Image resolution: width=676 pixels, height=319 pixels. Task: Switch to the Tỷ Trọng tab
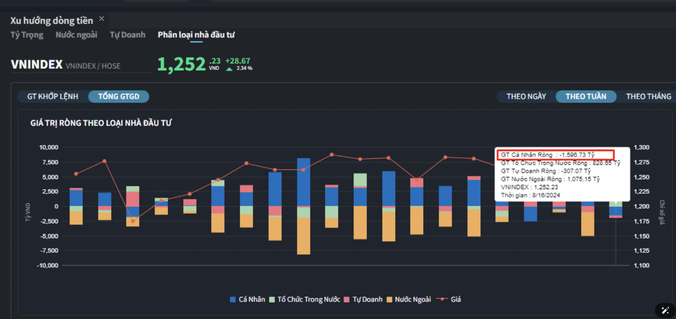(x=27, y=35)
